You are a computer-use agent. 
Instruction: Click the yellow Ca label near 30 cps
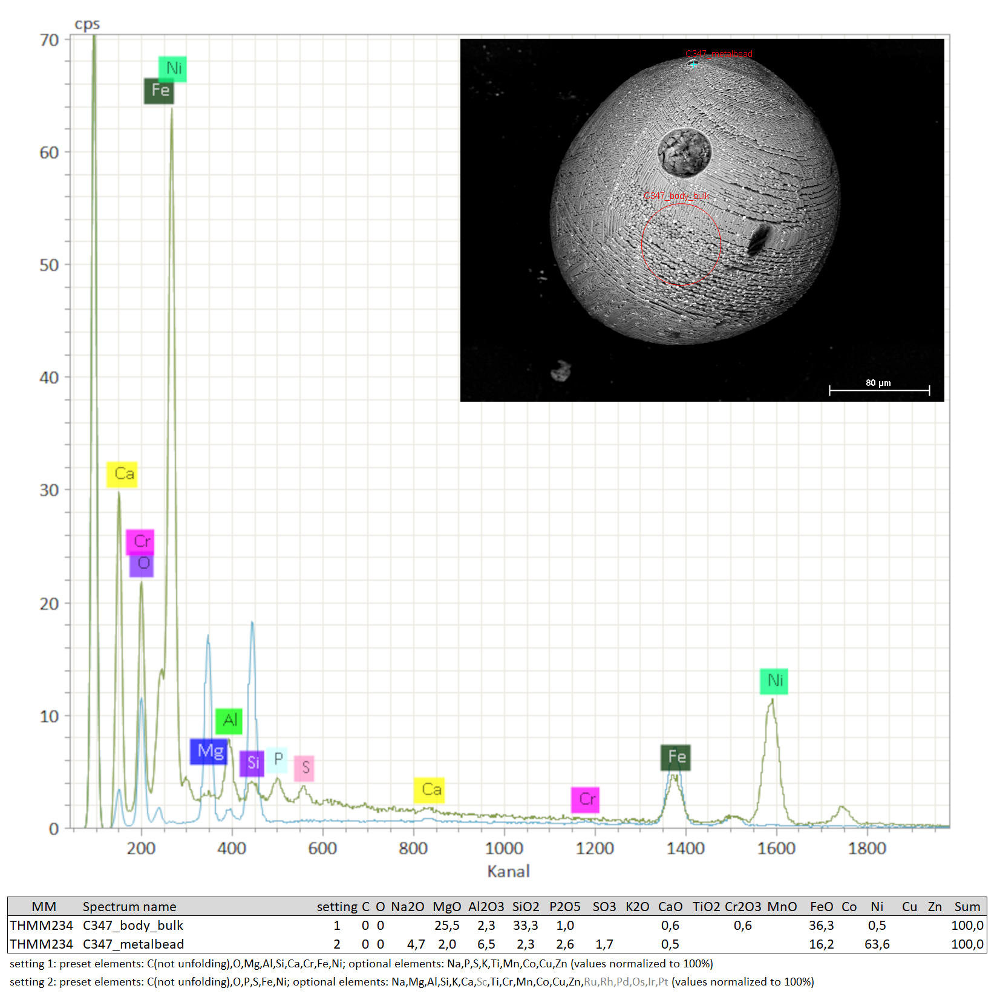[122, 474]
